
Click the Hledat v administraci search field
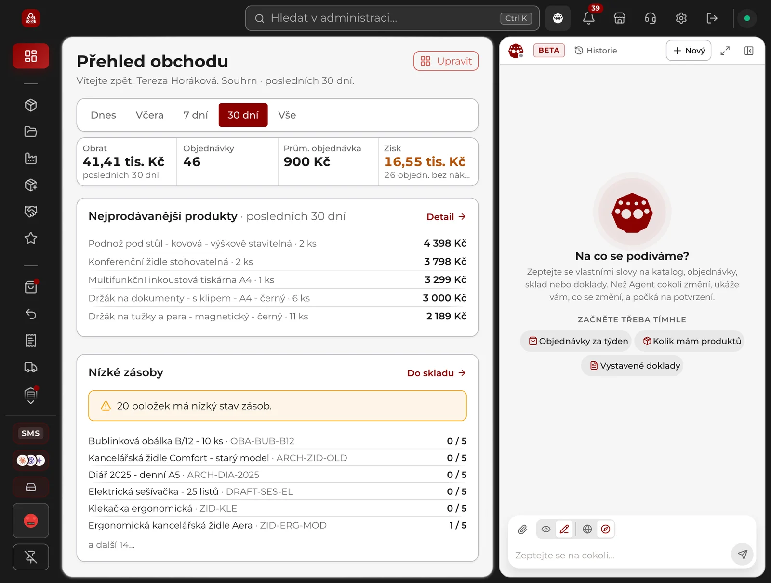pos(392,18)
